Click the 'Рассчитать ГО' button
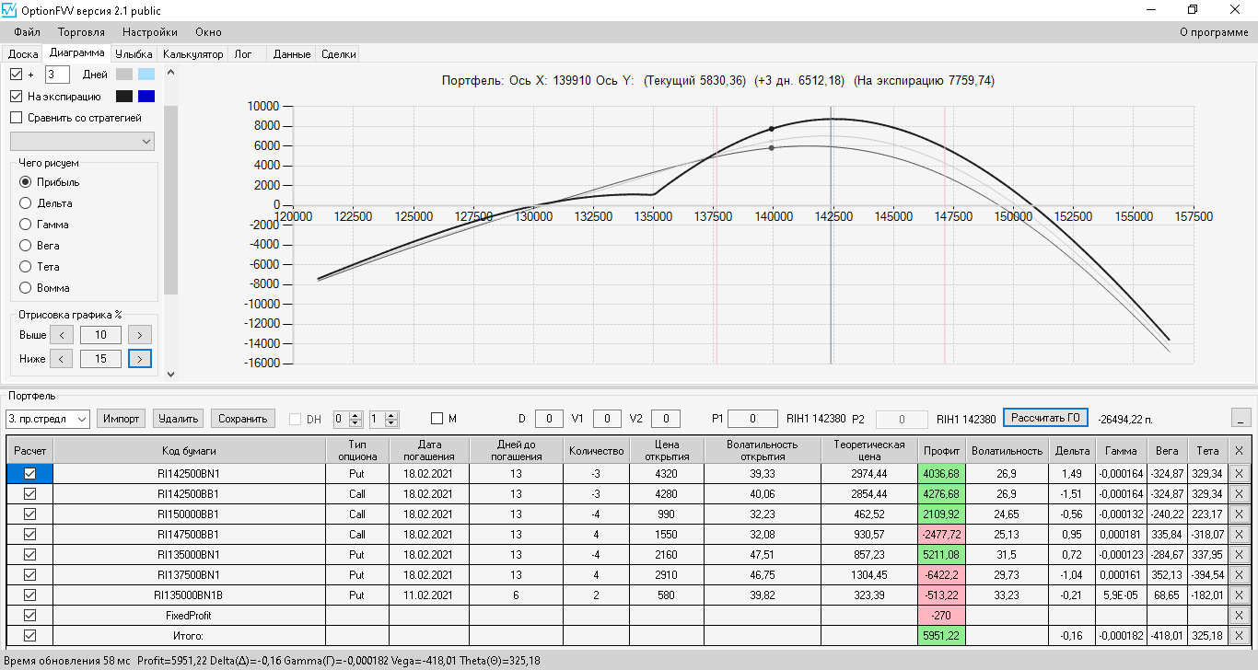This screenshot has width=1258, height=670. (1045, 418)
